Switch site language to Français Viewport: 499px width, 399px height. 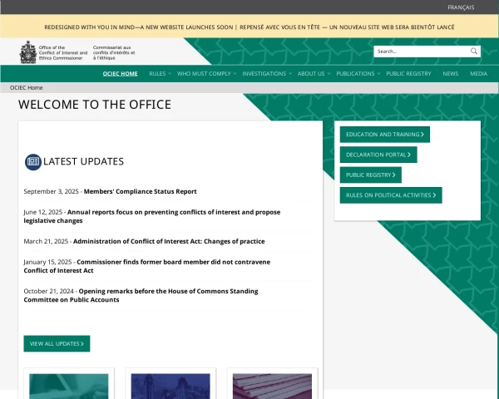pos(461,7)
